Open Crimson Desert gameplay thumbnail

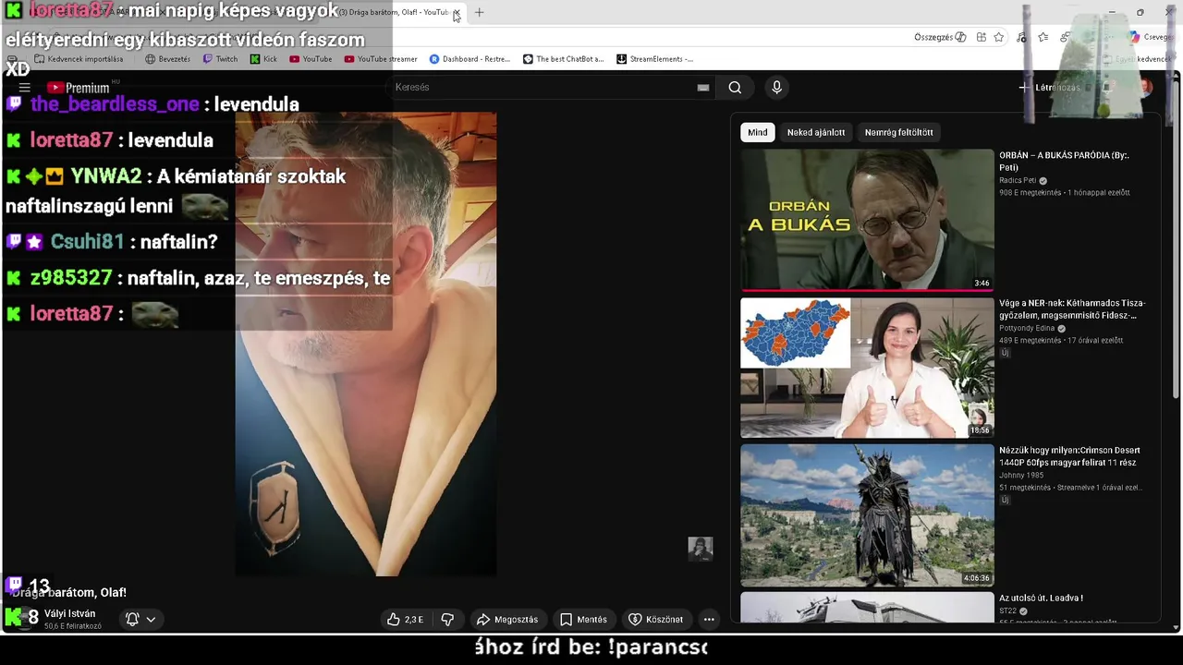867,515
